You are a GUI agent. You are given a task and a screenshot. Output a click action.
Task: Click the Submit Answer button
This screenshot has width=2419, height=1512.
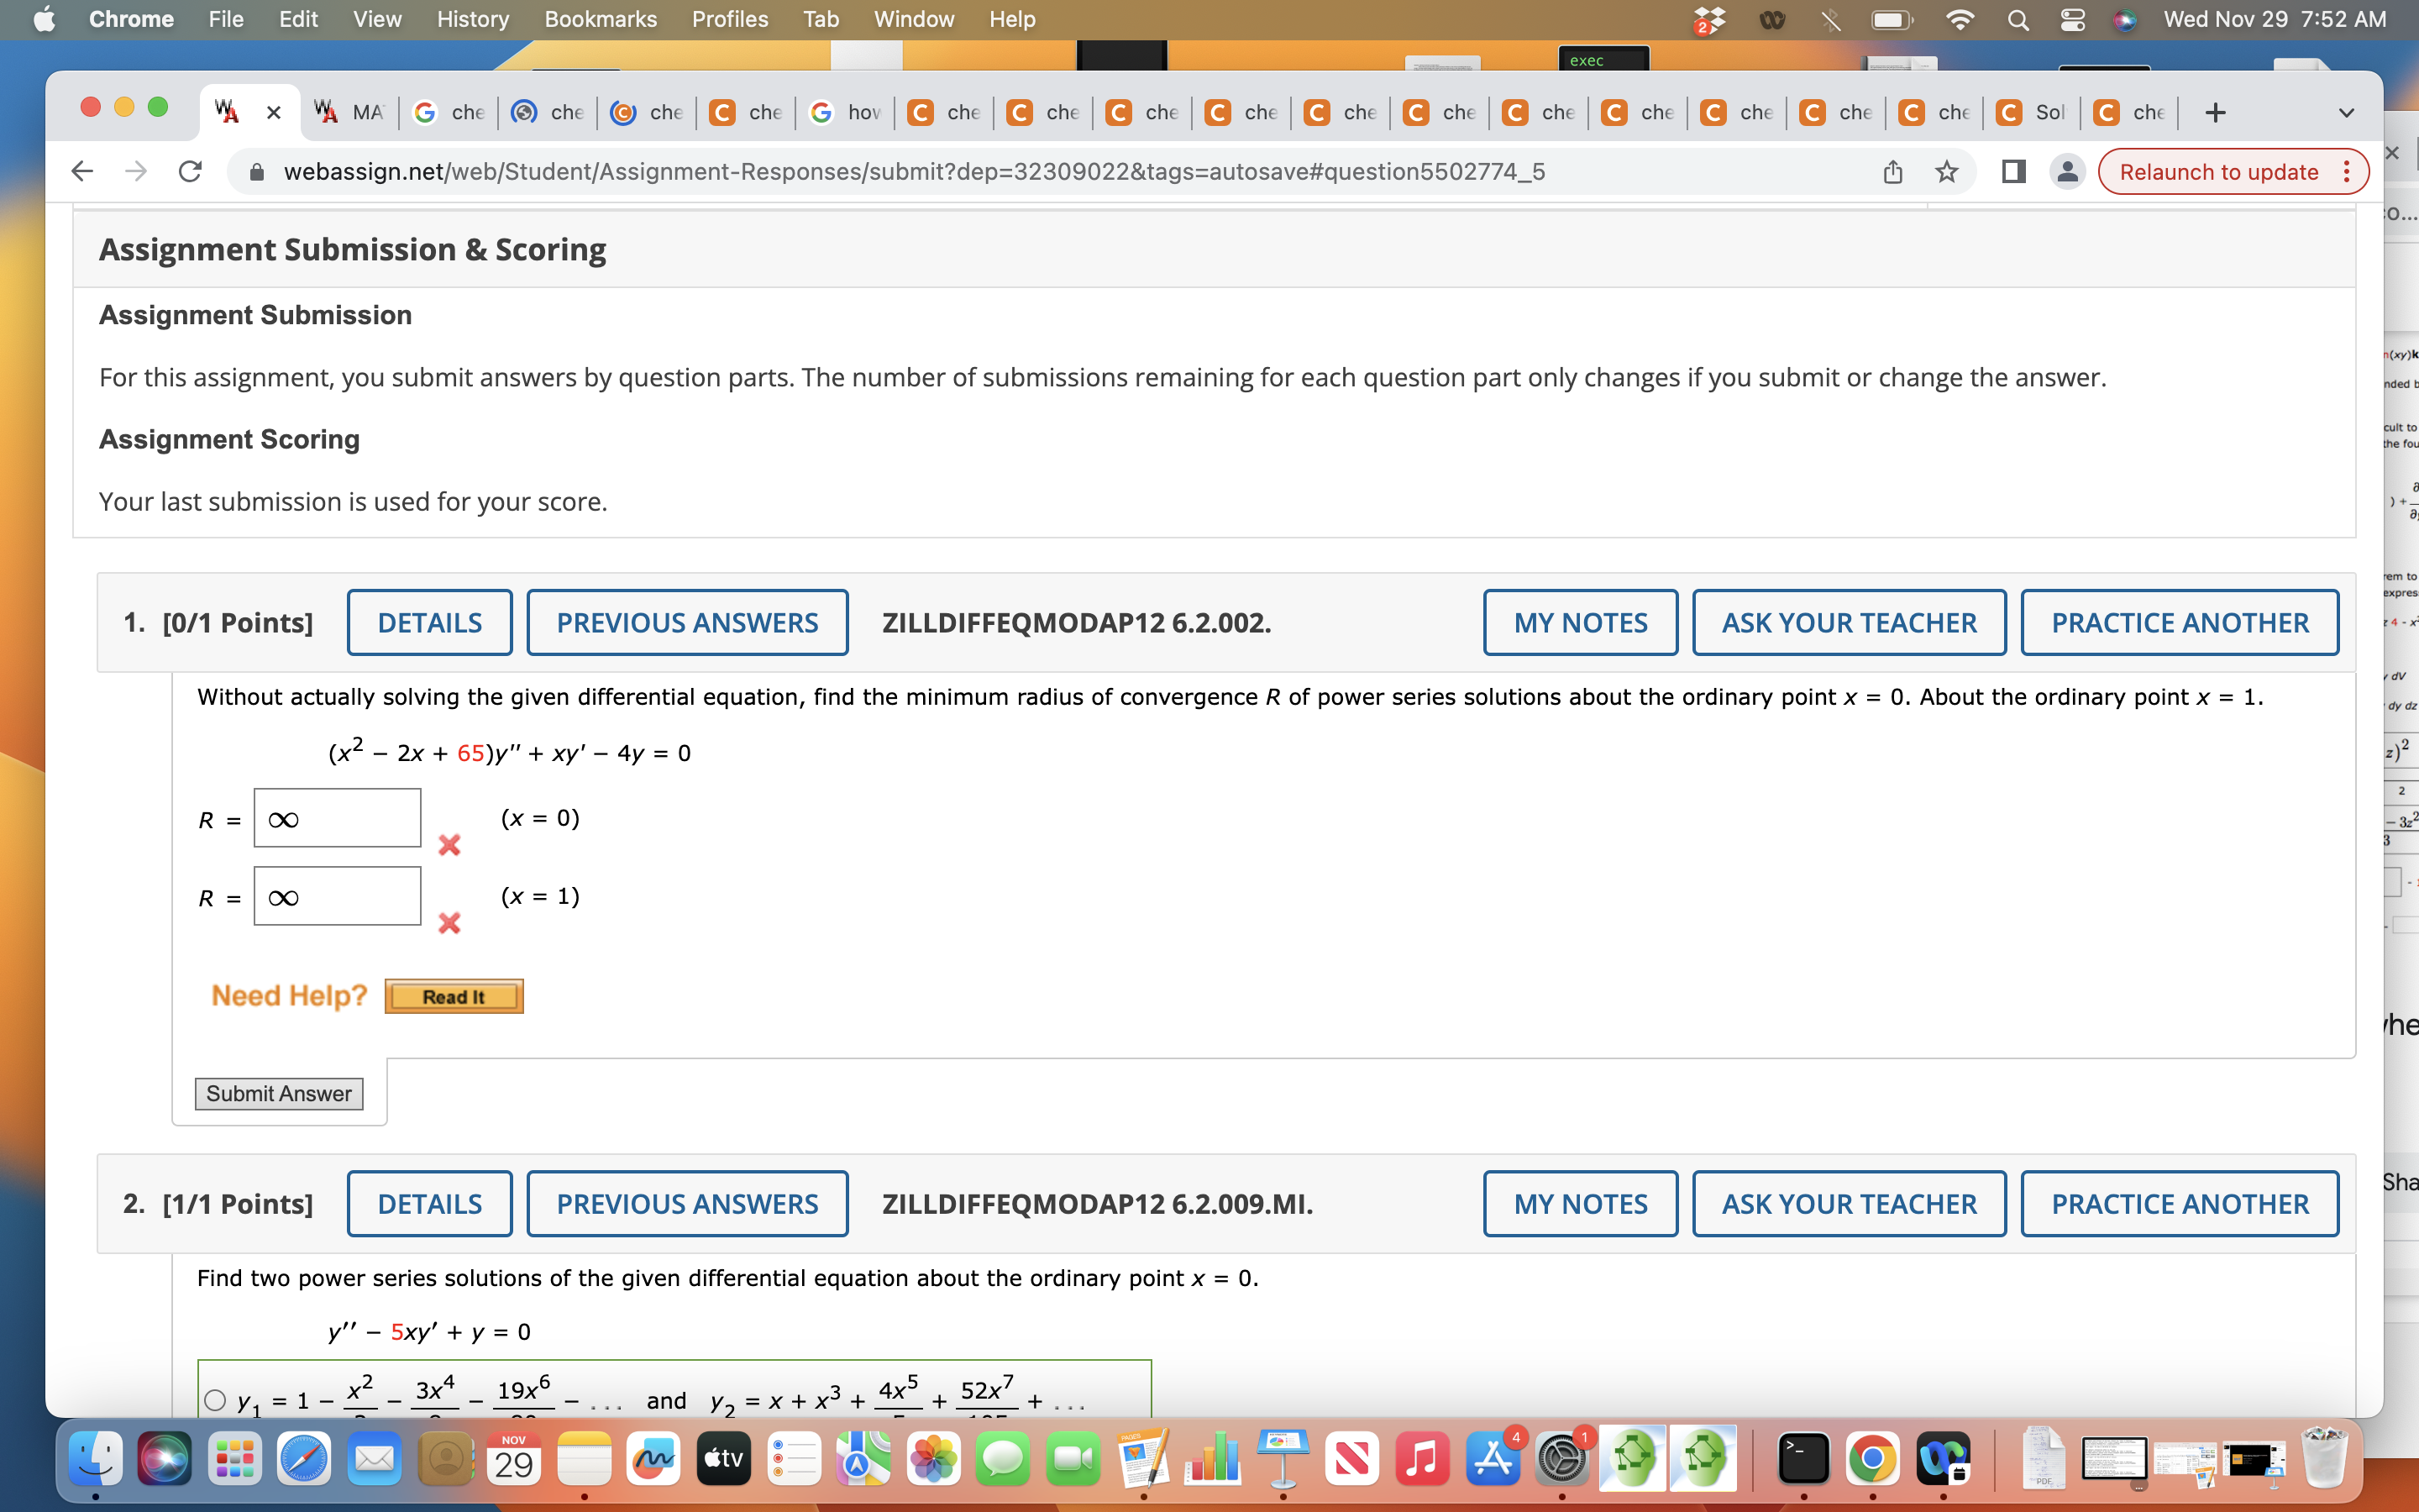click(278, 1093)
